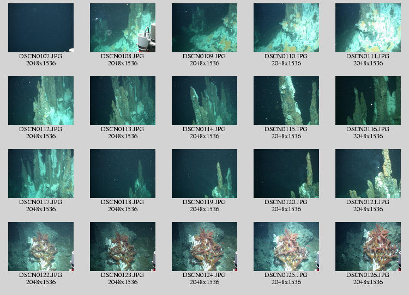409x295 pixels.
Task: Select the DSCN0124.JPG tubeworm thumbnail
Action: (x=204, y=247)
